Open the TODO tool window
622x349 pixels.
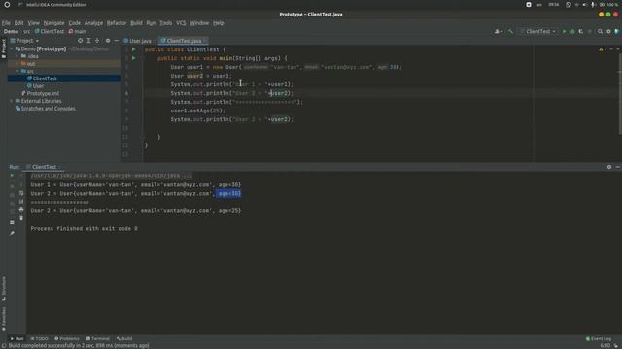coord(39,338)
